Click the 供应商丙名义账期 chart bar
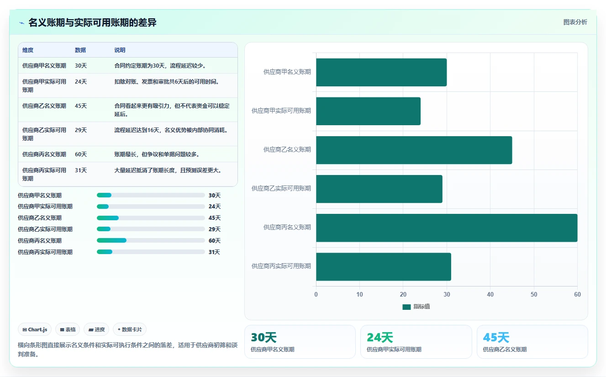606x377 pixels. 447,228
